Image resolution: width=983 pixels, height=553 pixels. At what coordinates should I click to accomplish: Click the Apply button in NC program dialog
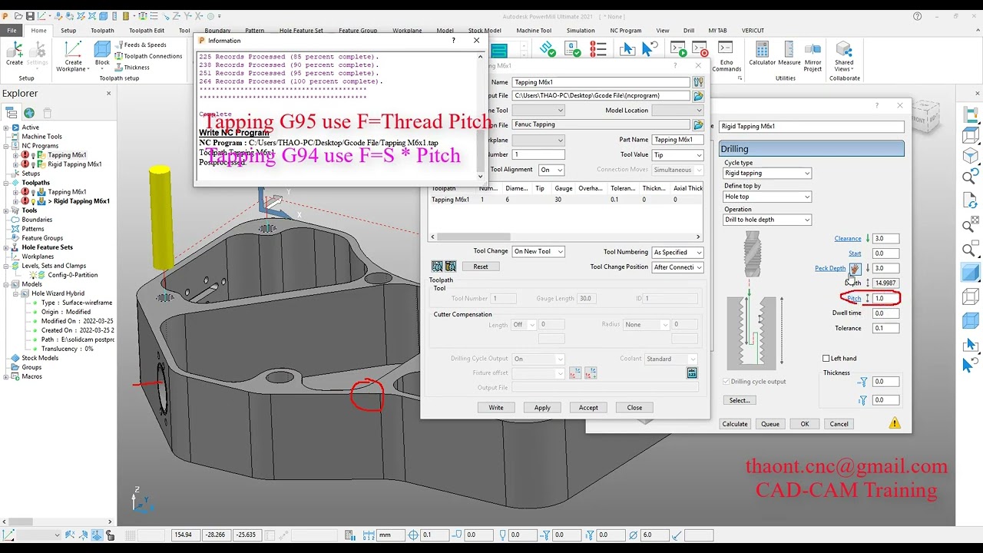point(542,408)
